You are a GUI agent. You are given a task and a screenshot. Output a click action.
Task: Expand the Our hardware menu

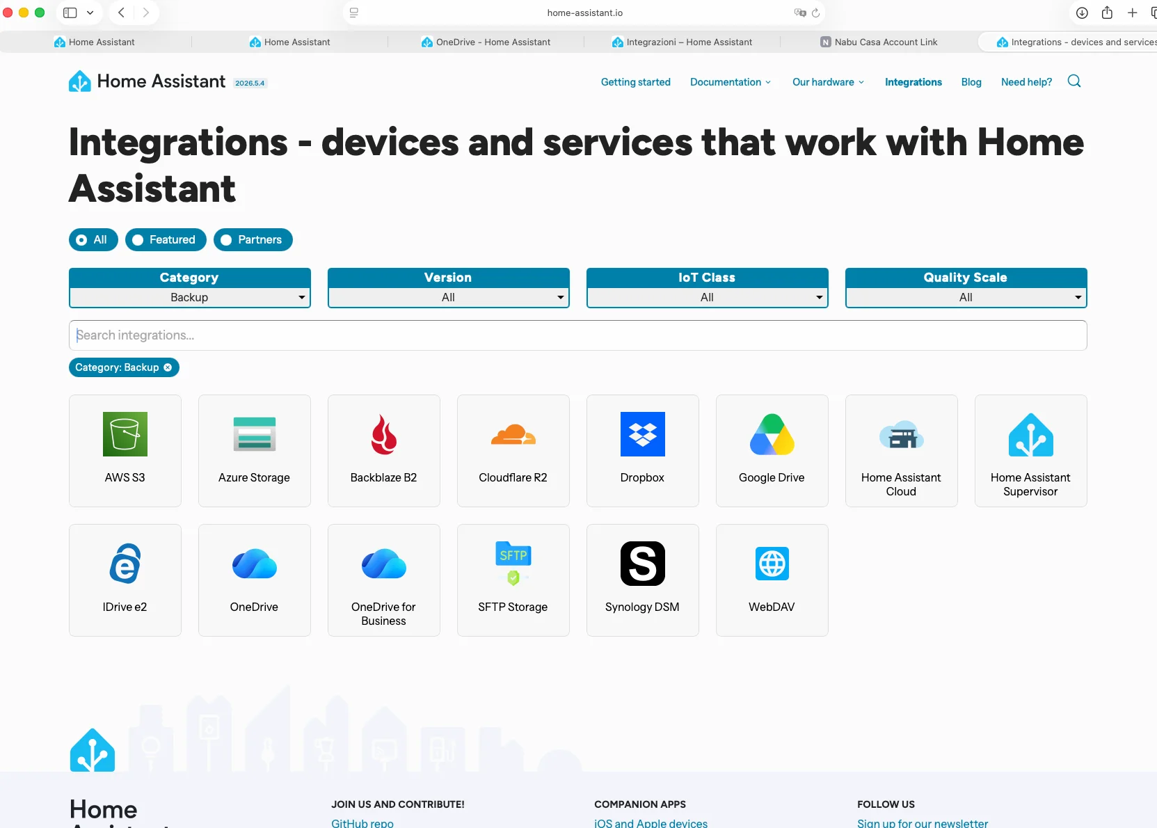[828, 82]
